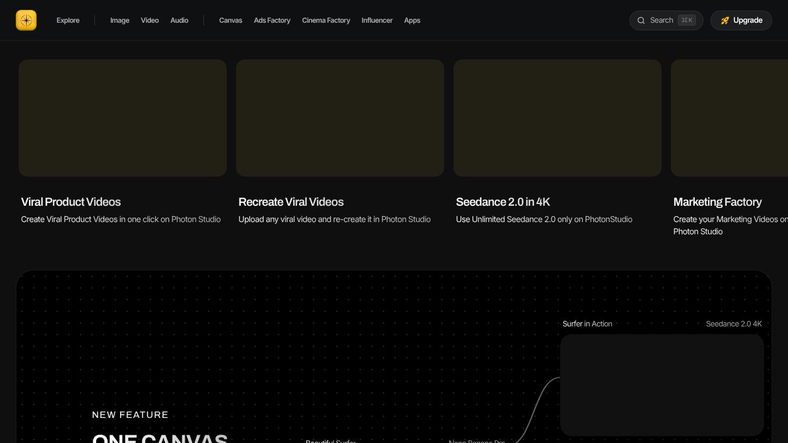
Task: Click the Upgrade button
Action: [x=741, y=20]
